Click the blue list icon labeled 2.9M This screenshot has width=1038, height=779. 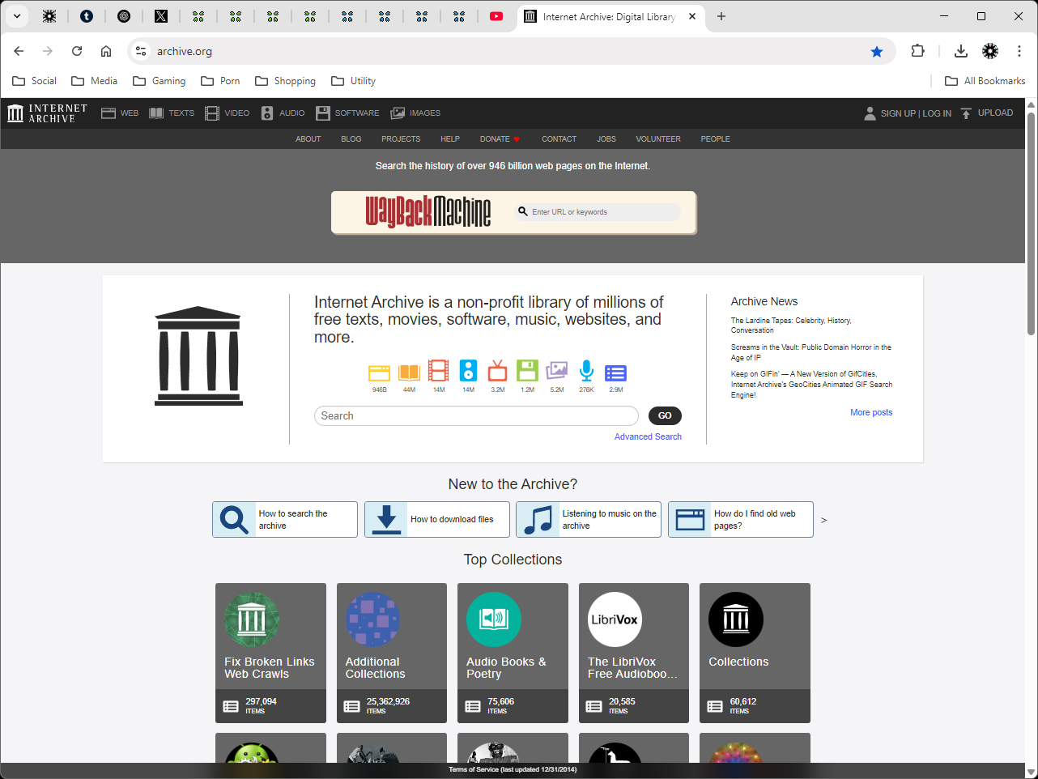pos(616,372)
